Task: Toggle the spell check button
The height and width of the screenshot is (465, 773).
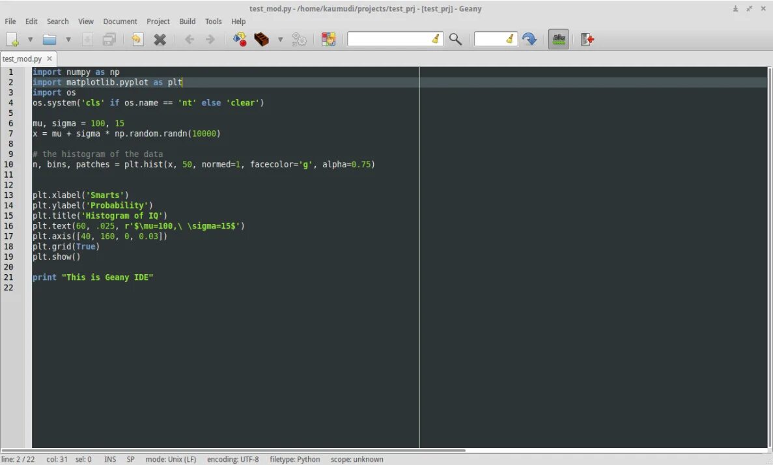Action: point(559,40)
